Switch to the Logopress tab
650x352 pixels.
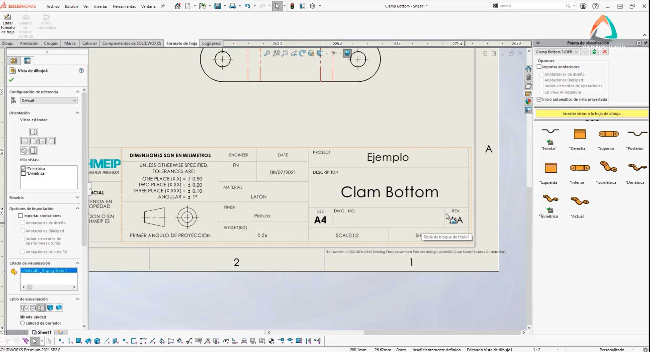tap(211, 43)
